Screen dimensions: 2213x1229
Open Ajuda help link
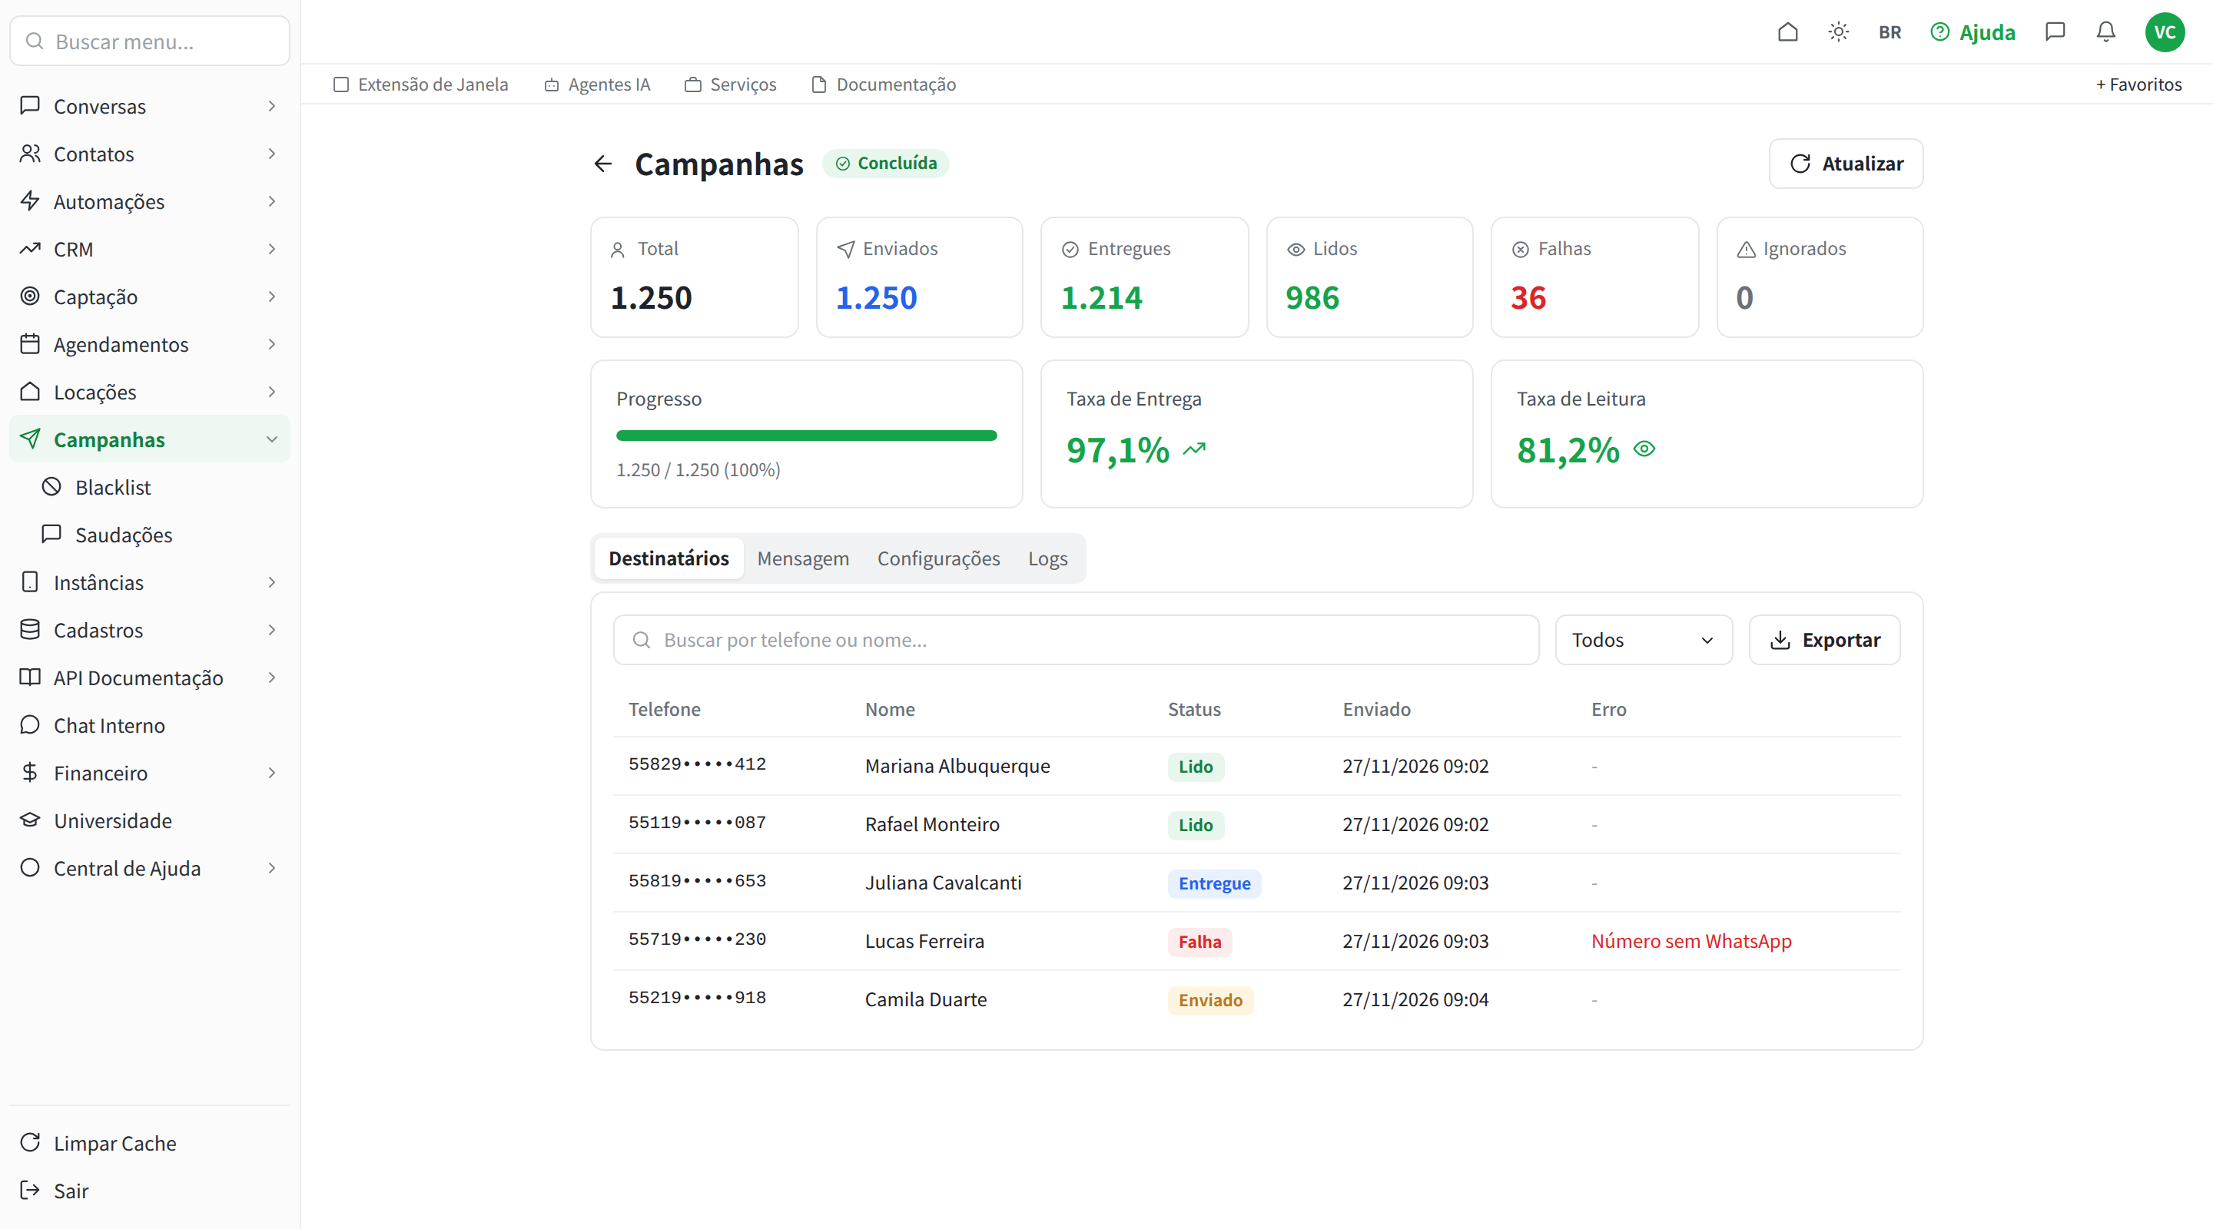pyautogui.click(x=1972, y=31)
